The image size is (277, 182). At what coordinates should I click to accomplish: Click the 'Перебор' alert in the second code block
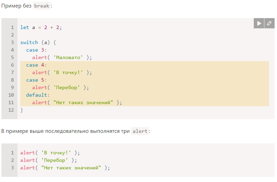(x=49, y=160)
